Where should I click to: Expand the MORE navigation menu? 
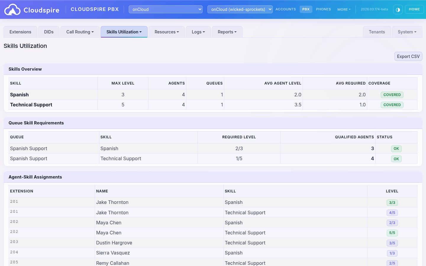[344, 9]
